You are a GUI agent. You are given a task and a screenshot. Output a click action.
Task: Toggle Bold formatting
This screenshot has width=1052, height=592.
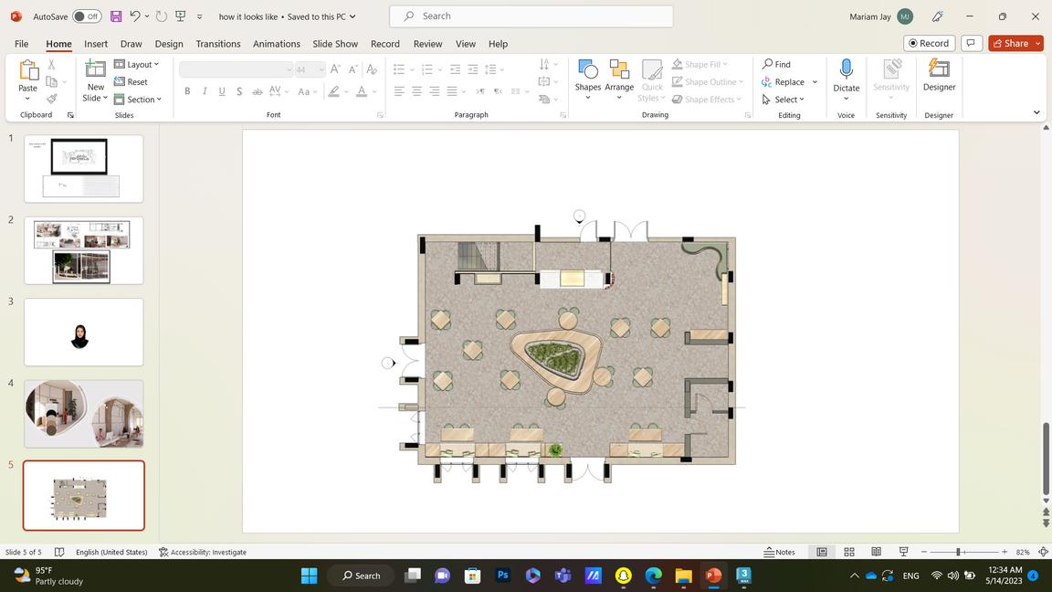[187, 91]
